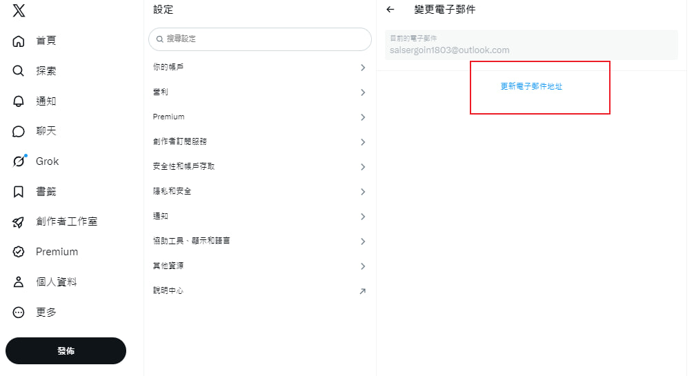Open the 創作者工作室 rocket icon

[19, 222]
